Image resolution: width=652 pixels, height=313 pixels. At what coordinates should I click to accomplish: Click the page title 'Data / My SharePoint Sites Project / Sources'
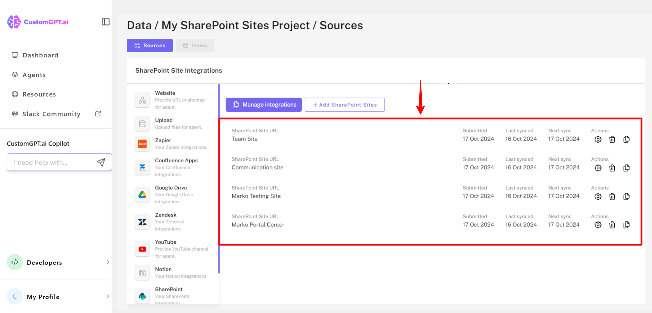[245, 25]
